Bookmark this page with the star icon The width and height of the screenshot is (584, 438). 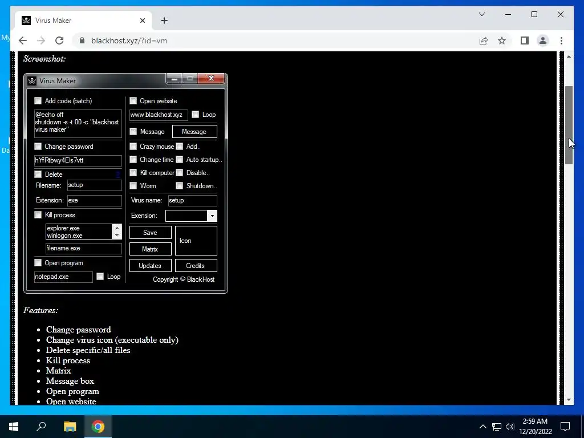pyautogui.click(x=502, y=40)
